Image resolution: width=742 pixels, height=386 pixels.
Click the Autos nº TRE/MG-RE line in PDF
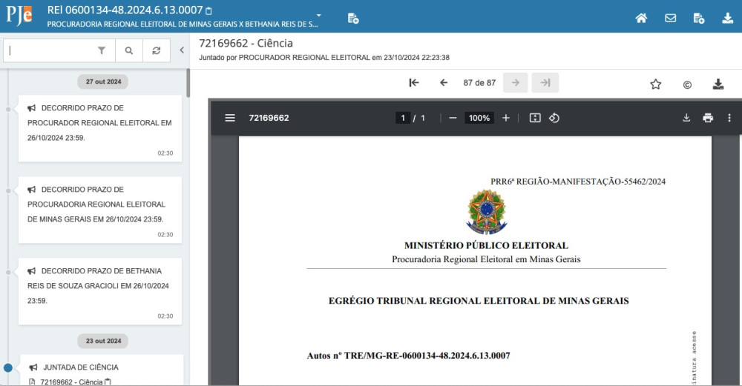(x=408, y=356)
